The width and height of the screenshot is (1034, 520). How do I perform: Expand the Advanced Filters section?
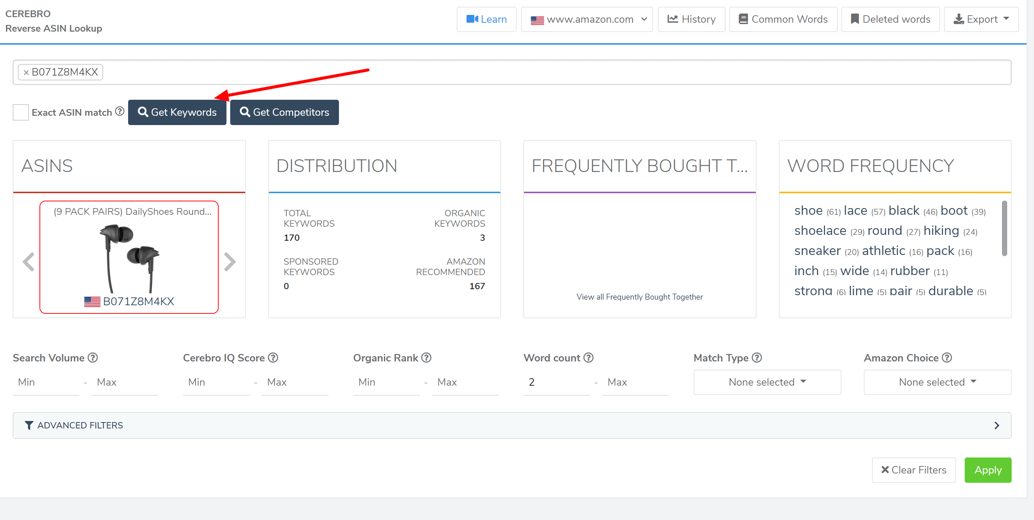pyautogui.click(x=512, y=425)
